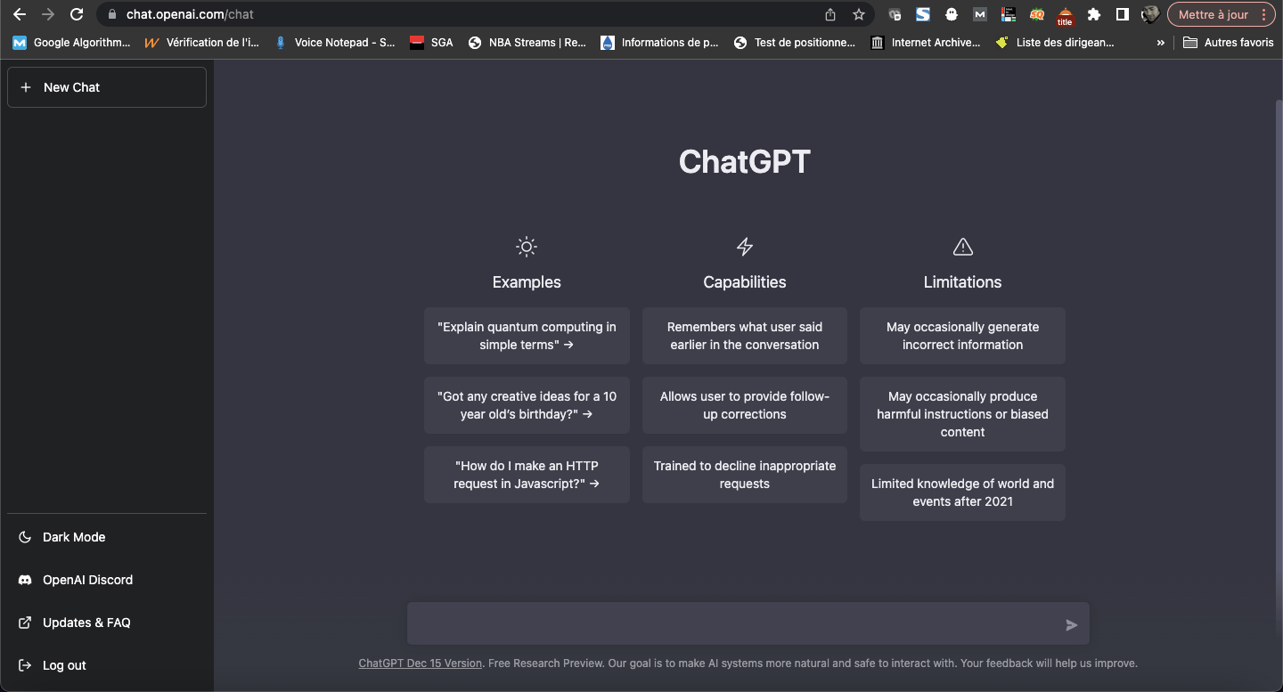Click the padlock site info icon

(112, 14)
